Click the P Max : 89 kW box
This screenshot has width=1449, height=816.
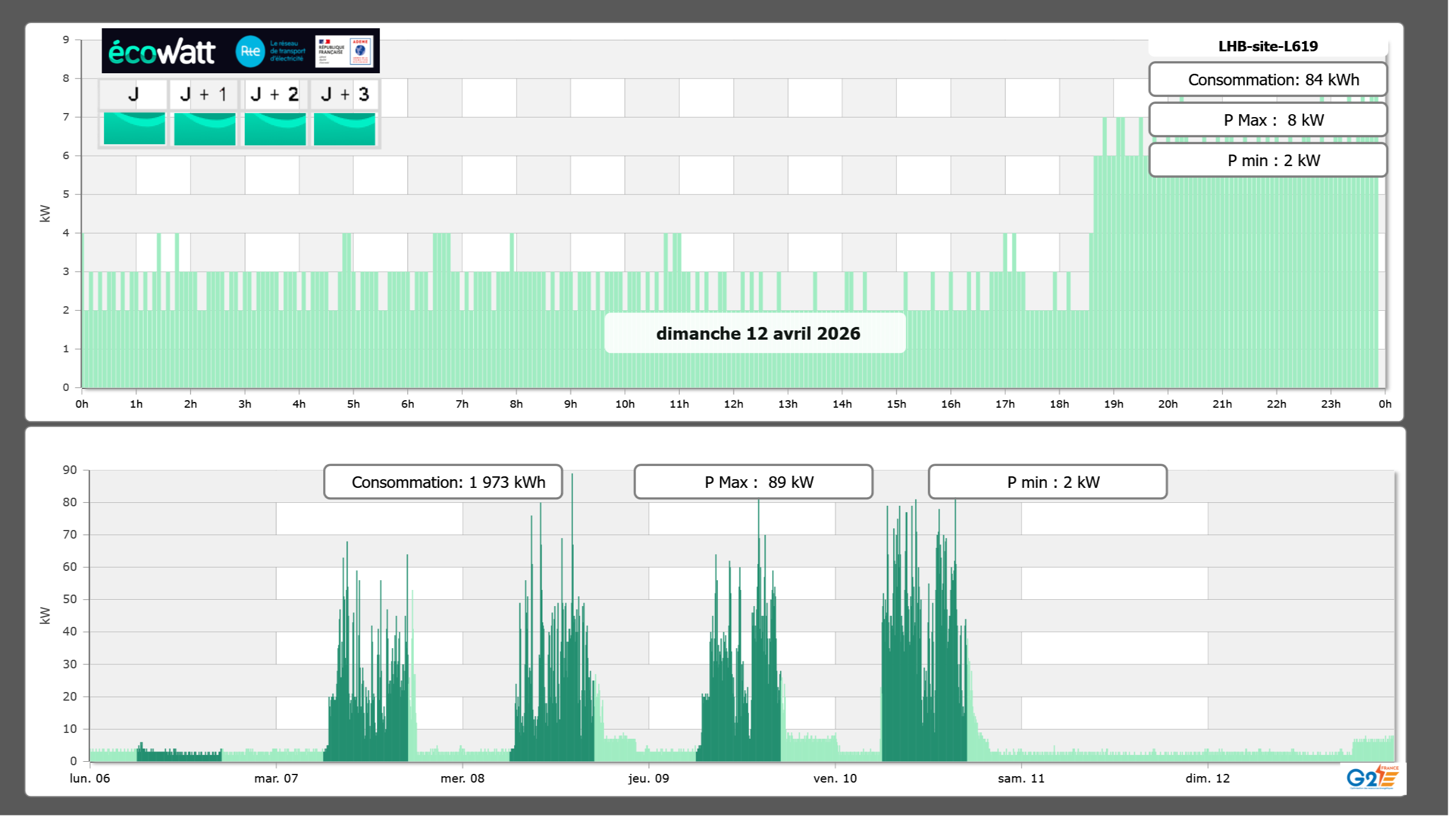tap(752, 482)
